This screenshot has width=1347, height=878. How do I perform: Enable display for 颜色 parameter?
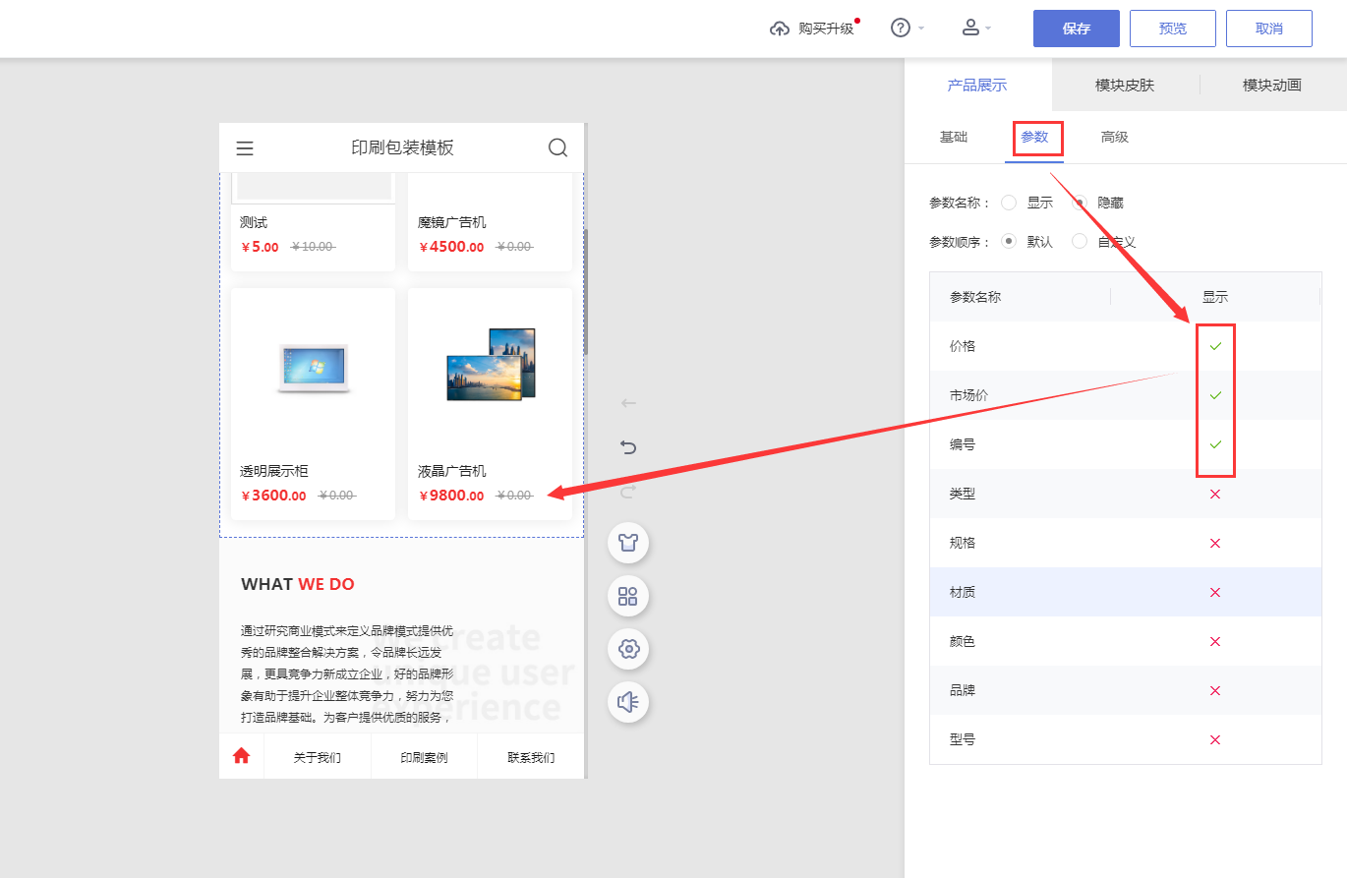point(1215,641)
